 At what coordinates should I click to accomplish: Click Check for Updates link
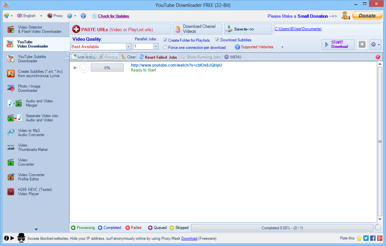tap(113, 16)
